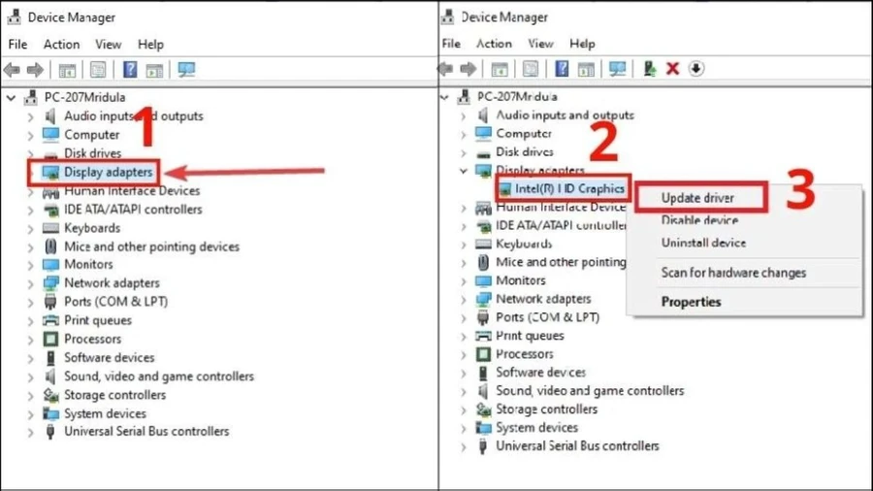Click scan hardware monitor icon in left toolbar
The width and height of the screenshot is (873, 491).
click(x=186, y=70)
